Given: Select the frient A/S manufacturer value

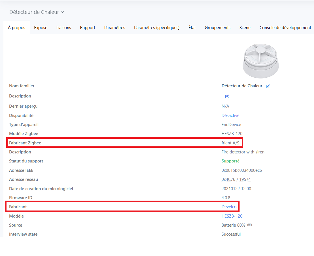Looking at the screenshot, I should [x=230, y=143].
